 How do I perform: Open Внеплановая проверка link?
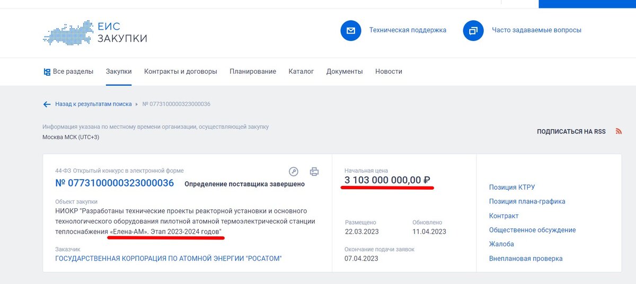click(526, 259)
